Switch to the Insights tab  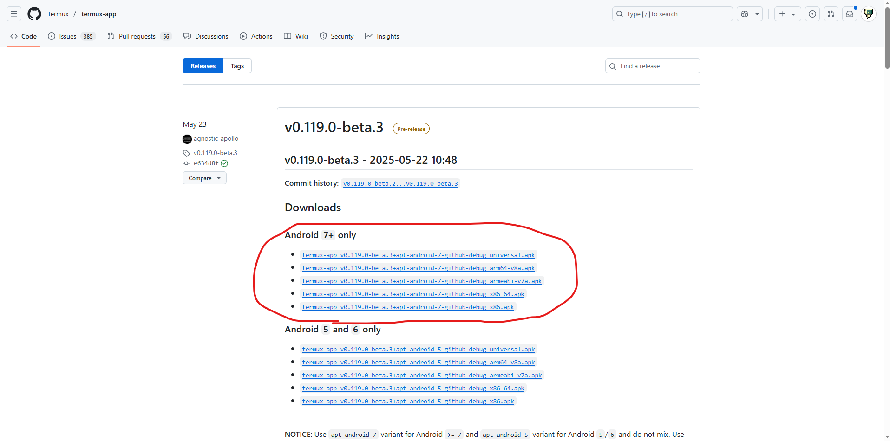pos(382,36)
